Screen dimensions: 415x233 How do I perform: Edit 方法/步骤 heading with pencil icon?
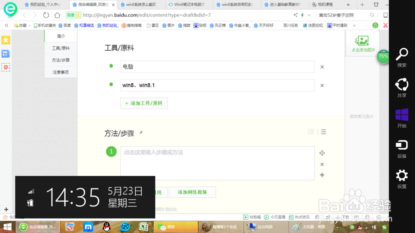point(141,133)
